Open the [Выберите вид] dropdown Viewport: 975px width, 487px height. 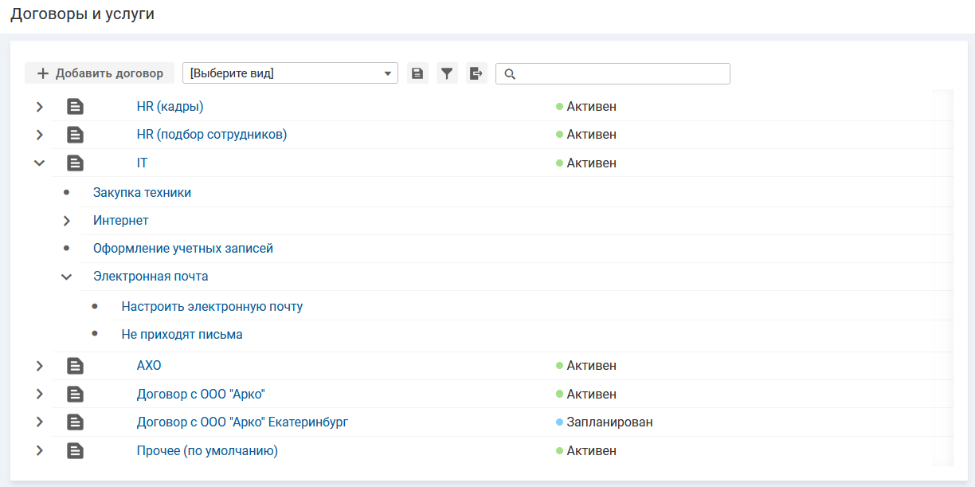point(290,73)
